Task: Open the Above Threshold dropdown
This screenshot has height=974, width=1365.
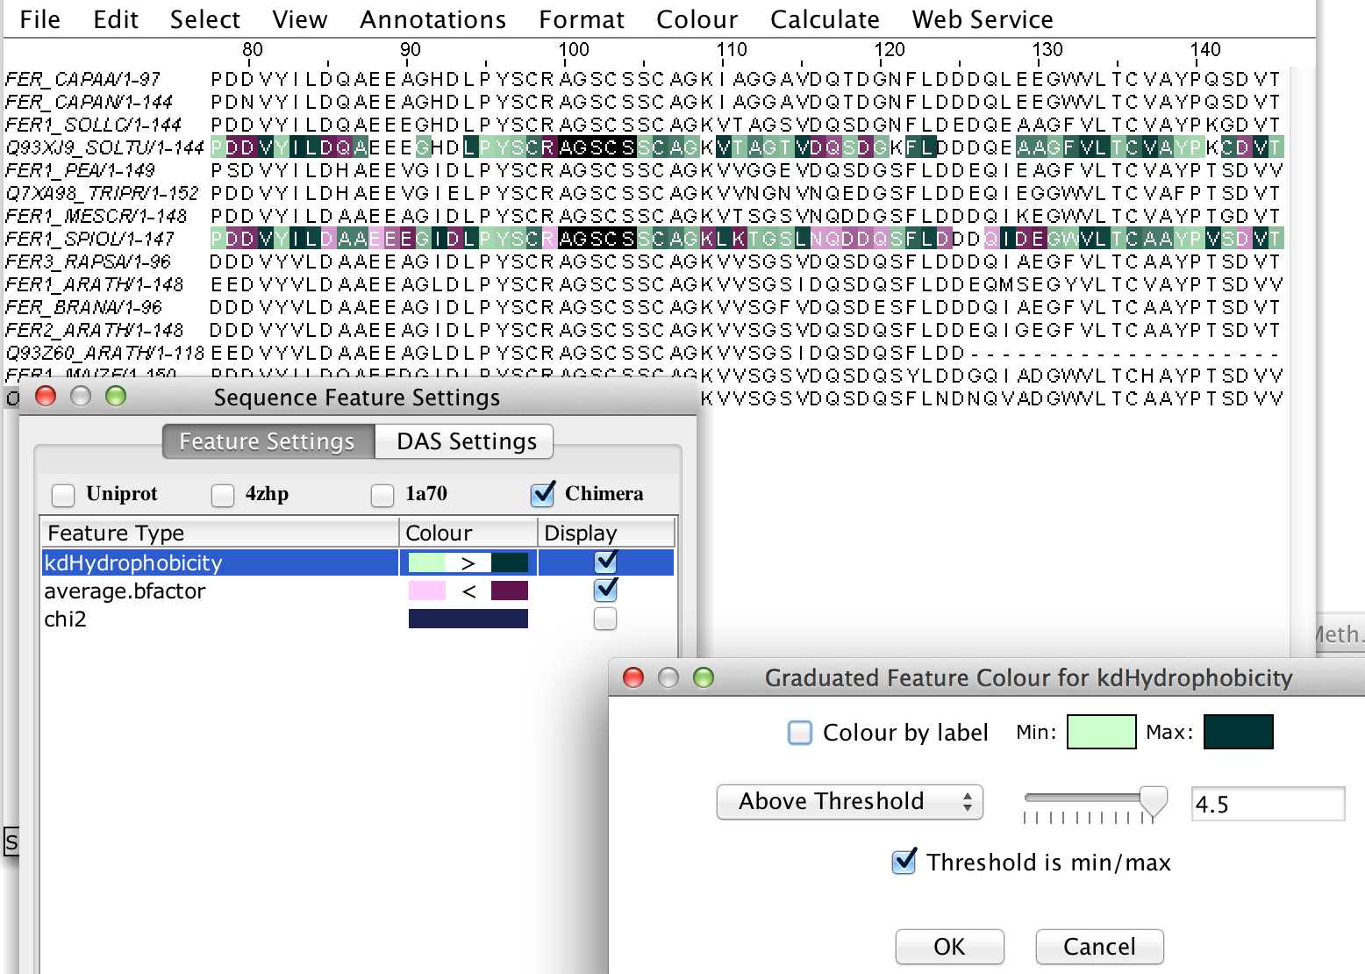Action: click(x=849, y=802)
